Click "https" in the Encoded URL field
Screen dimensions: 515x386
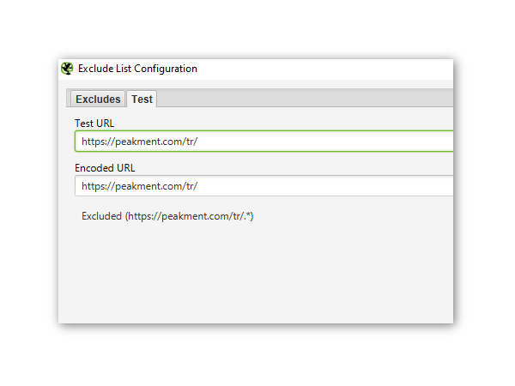click(x=94, y=186)
